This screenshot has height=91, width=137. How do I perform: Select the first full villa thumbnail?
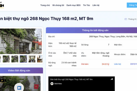coord(6,59)
